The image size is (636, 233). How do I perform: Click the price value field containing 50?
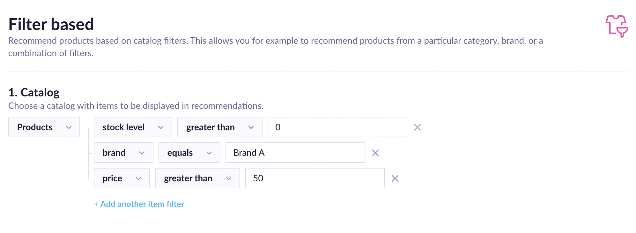click(315, 178)
